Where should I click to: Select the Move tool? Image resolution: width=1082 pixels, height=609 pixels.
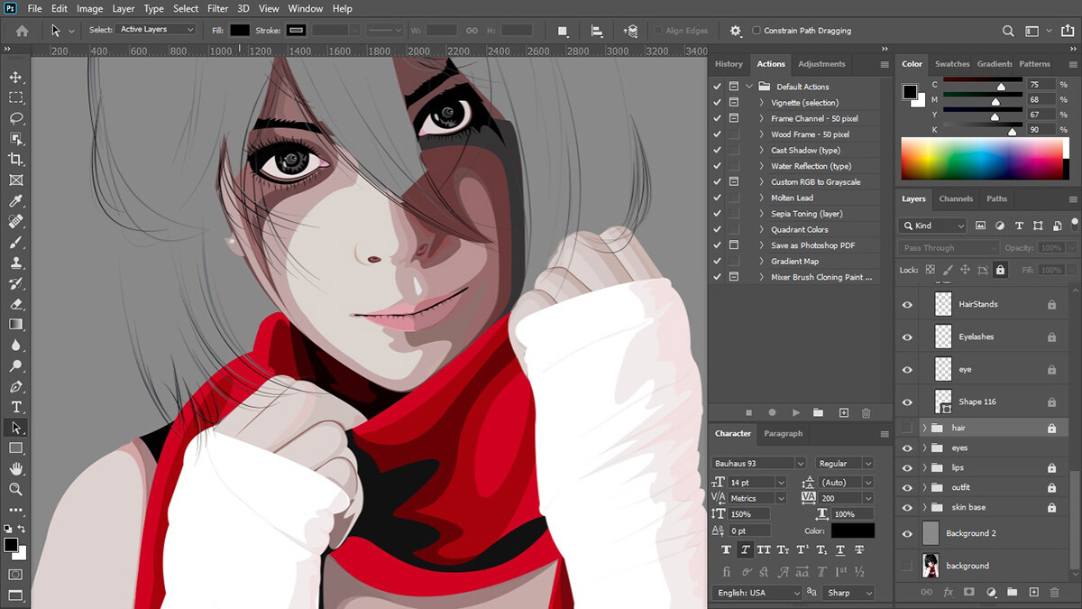(15, 77)
